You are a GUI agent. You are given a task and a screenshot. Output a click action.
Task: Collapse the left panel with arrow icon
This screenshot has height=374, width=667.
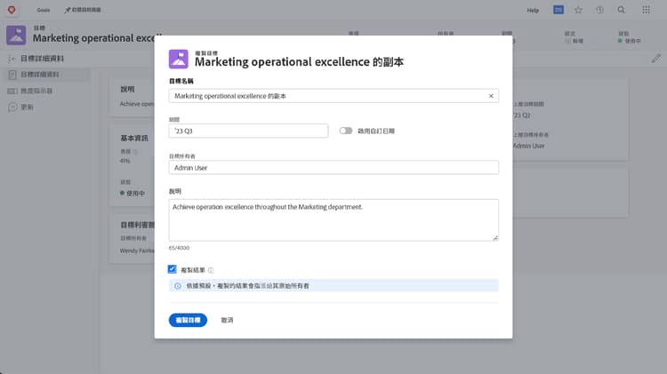[12, 59]
